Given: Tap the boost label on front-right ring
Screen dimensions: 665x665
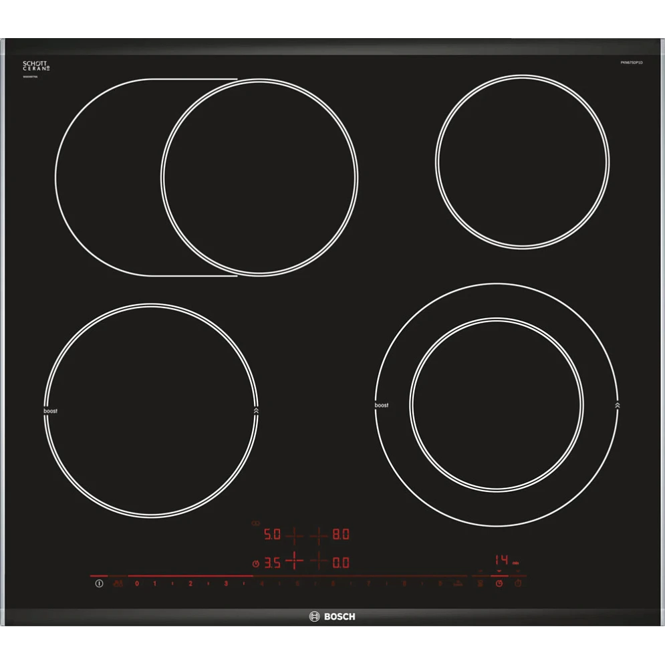Looking at the screenshot, I should (x=381, y=406).
